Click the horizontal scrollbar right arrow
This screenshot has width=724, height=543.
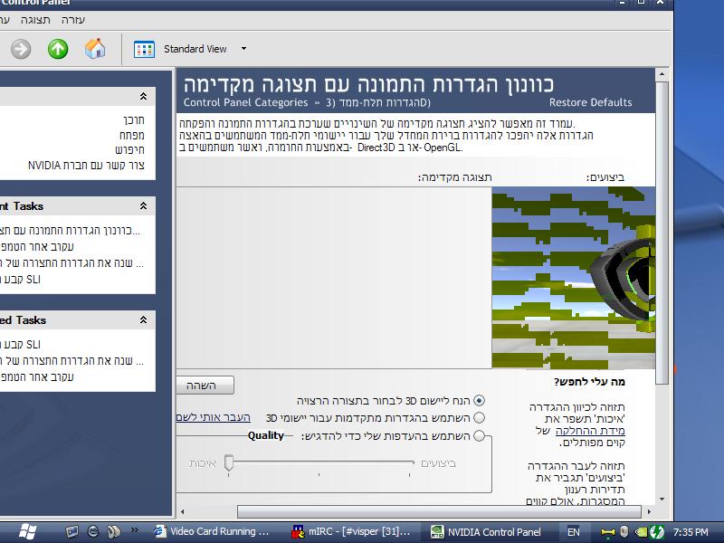[649, 511]
